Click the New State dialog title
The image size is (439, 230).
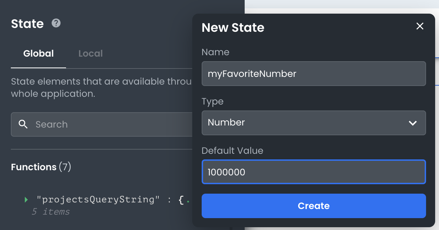[233, 28]
